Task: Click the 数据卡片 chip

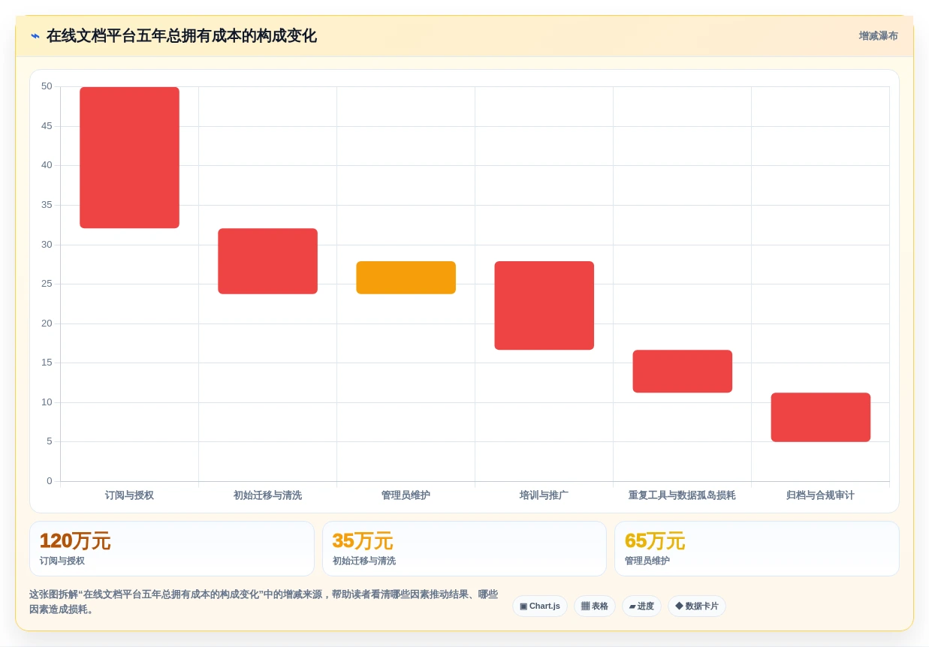Action: coord(697,606)
